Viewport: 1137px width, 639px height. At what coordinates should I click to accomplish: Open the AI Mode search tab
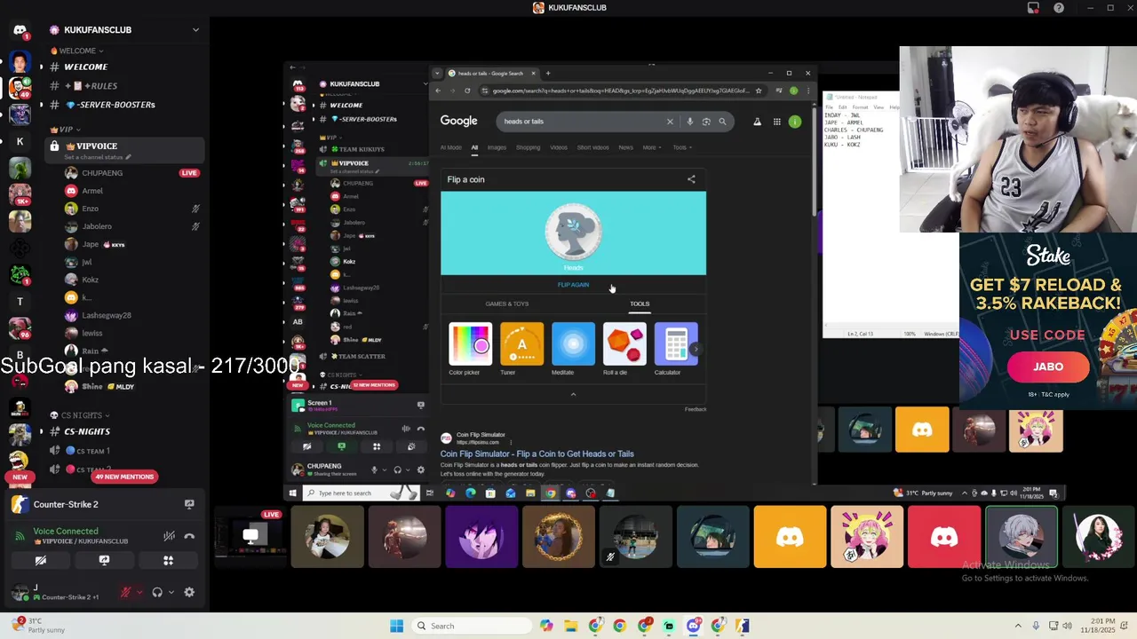[451, 147]
